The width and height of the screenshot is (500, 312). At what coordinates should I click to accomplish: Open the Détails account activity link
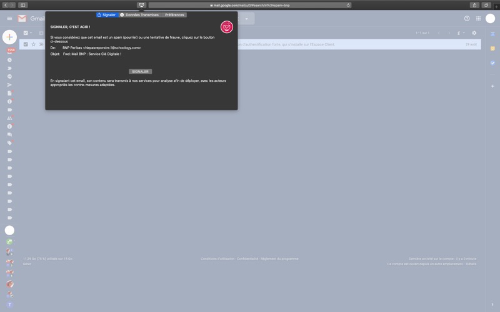[x=471, y=264]
